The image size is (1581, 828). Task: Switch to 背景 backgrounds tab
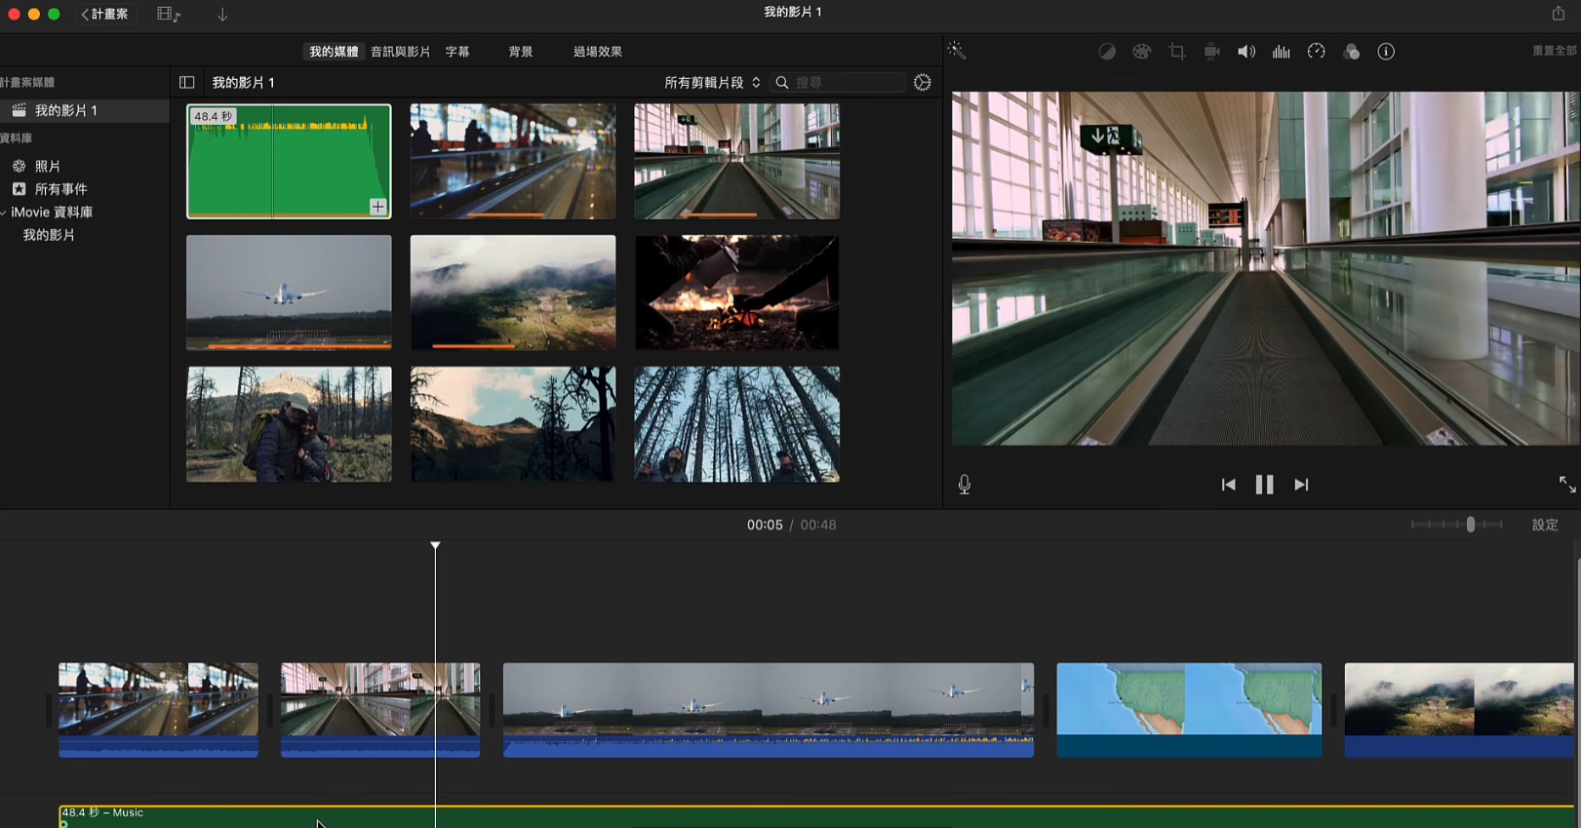click(521, 52)
